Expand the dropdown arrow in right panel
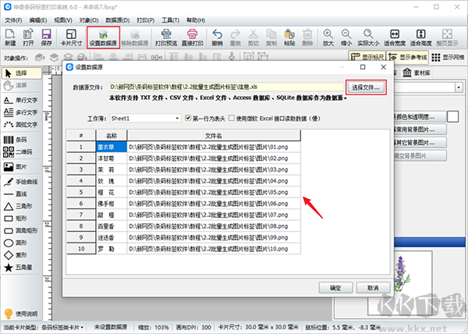This screenshot has width=468, height=334. [459, 87]
